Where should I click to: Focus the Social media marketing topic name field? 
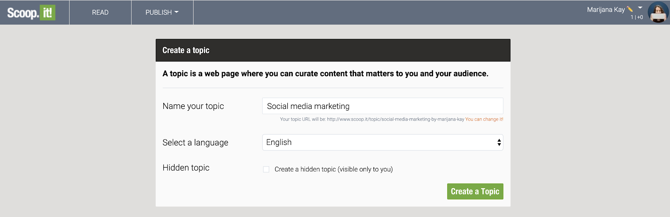(383, 106)
